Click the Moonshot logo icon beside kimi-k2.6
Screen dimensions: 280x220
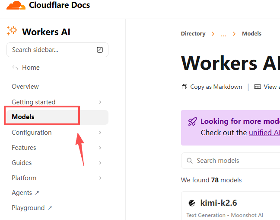tap(192, 203)
